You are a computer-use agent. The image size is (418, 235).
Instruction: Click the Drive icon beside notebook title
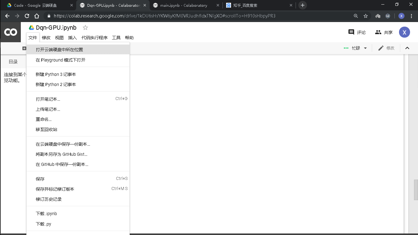(x=31, y=28)
